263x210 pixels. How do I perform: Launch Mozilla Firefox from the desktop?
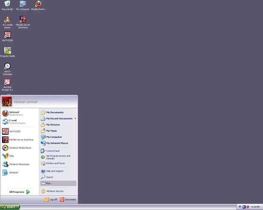click(38, 6)
